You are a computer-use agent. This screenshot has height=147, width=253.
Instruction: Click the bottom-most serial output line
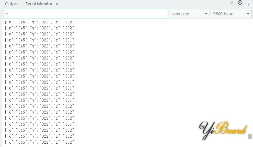coord(40,142)
